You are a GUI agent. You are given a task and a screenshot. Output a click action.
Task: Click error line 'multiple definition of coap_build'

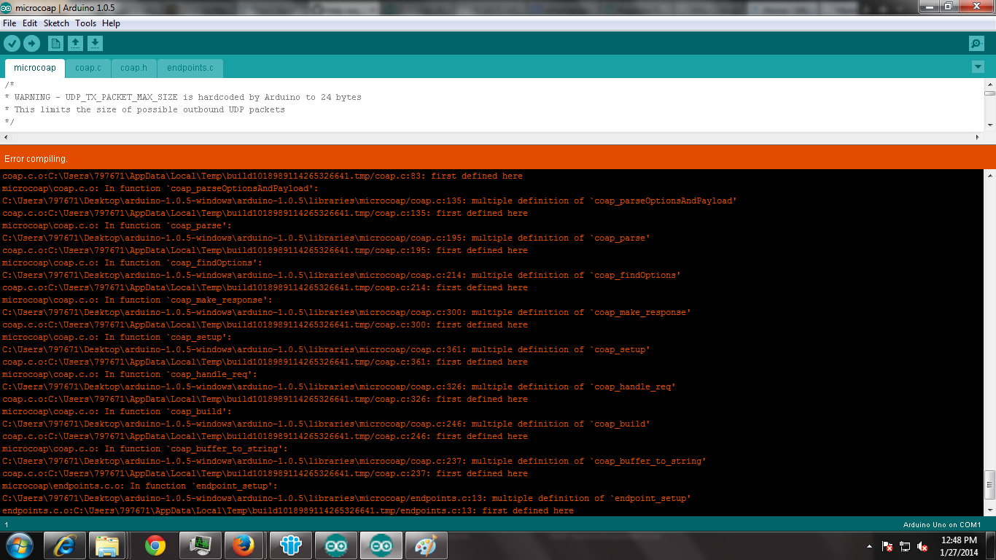(x=326, y=424)
